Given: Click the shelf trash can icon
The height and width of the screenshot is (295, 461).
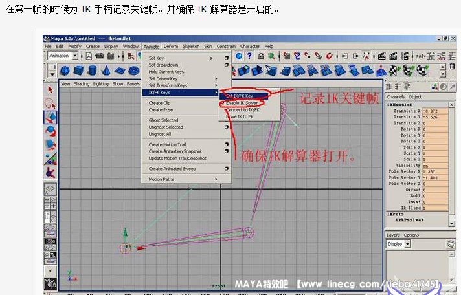Looking at the screenshot, I should [x=453, y=67].
